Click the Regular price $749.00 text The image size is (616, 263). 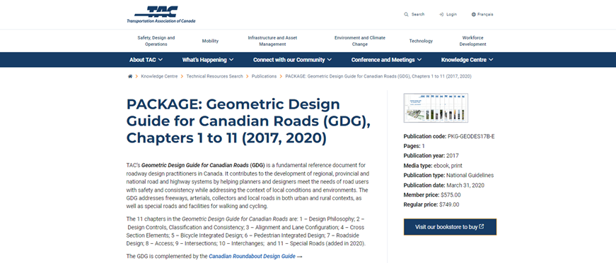[431, 204]
